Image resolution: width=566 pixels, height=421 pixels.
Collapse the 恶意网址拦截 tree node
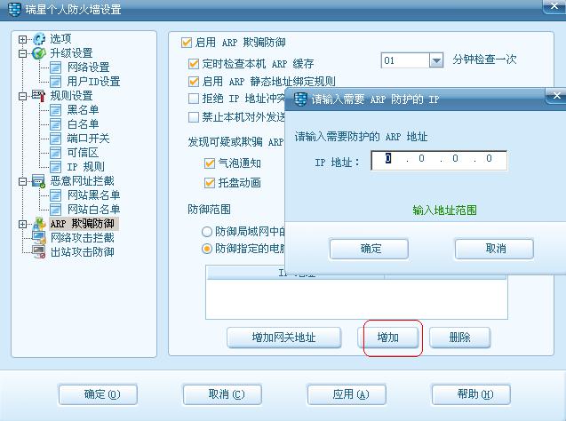click(22, 181)
